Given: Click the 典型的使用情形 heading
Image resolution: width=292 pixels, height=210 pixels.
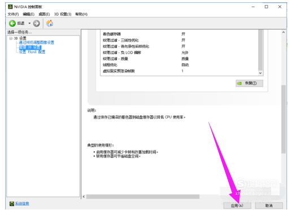Looking at the screenshot, I should click(x=101, y=145).
